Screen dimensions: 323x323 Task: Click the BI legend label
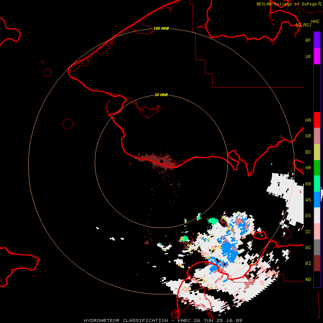coord(308,263)
